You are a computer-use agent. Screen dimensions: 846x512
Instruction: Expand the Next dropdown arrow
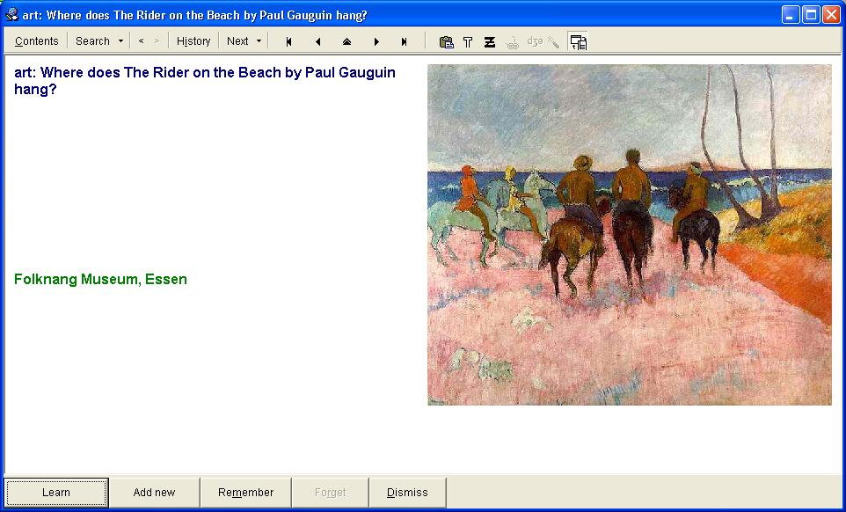click(x=259, y=41)
